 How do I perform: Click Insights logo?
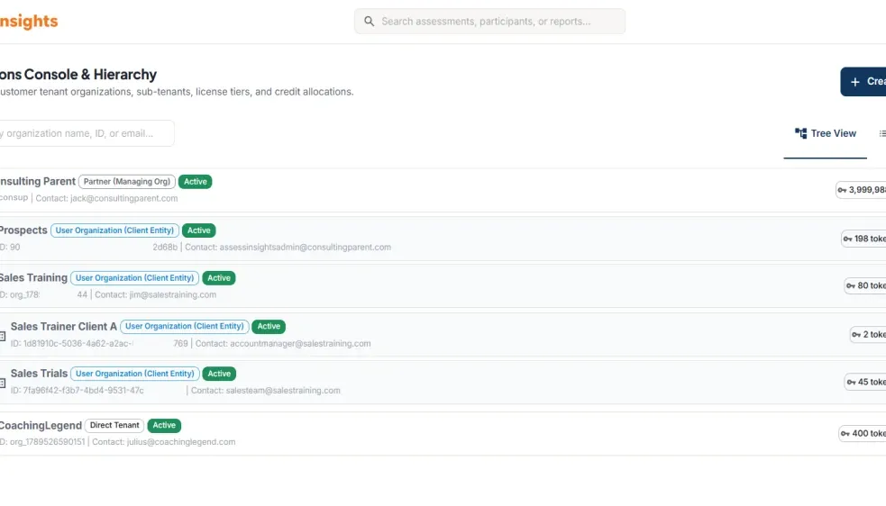[x=29, y=22]
